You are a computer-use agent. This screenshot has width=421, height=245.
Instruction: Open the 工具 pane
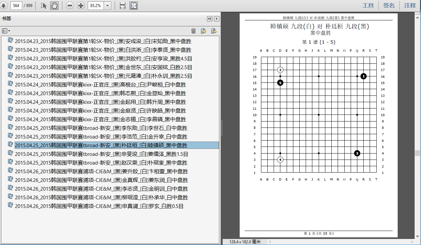pyautogui.click(x=368, y=5)
